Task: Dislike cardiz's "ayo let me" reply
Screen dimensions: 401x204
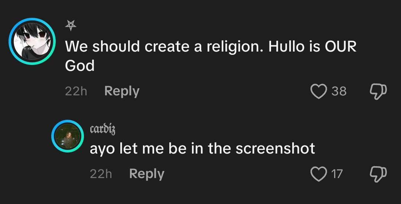Action: (x=378, y=174)
